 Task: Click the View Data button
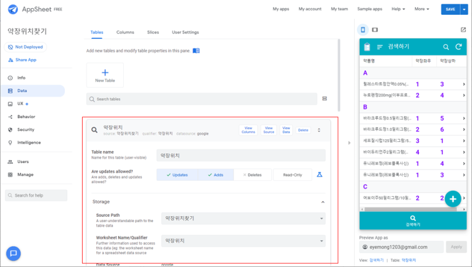pyautogui.click(x=286, y=130)
